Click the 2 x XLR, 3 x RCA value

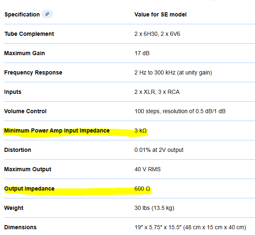tap(157, 92)
